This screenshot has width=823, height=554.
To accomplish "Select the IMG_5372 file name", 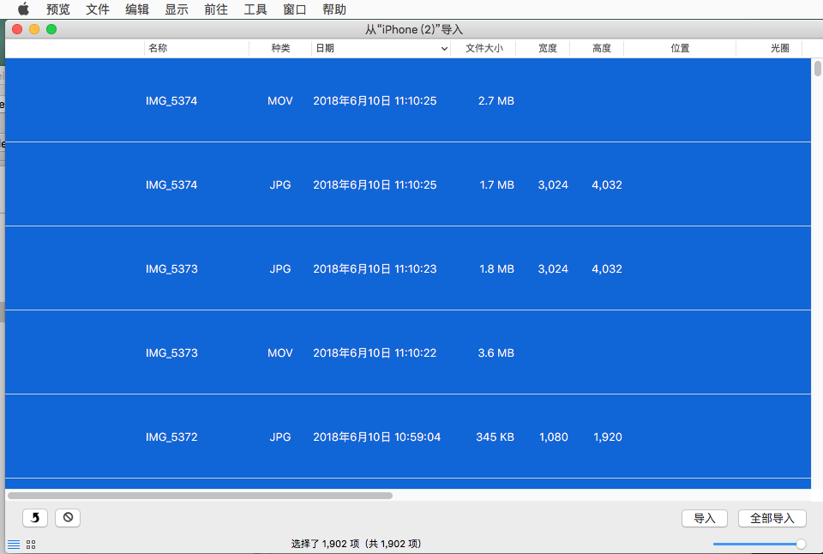I will [171, 437].
